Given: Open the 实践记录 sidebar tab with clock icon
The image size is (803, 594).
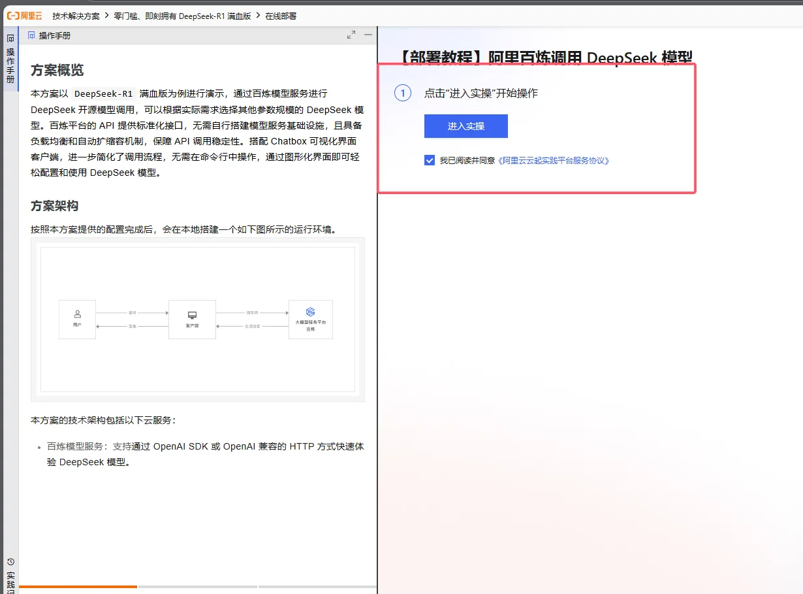Looking at the screenshot, I should 10,575.
